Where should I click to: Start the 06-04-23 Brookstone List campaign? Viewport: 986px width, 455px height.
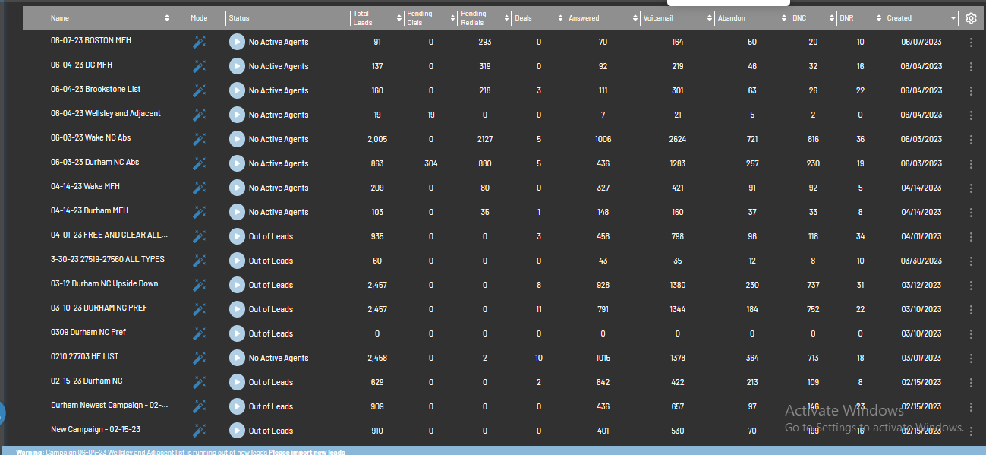point(237,90)
